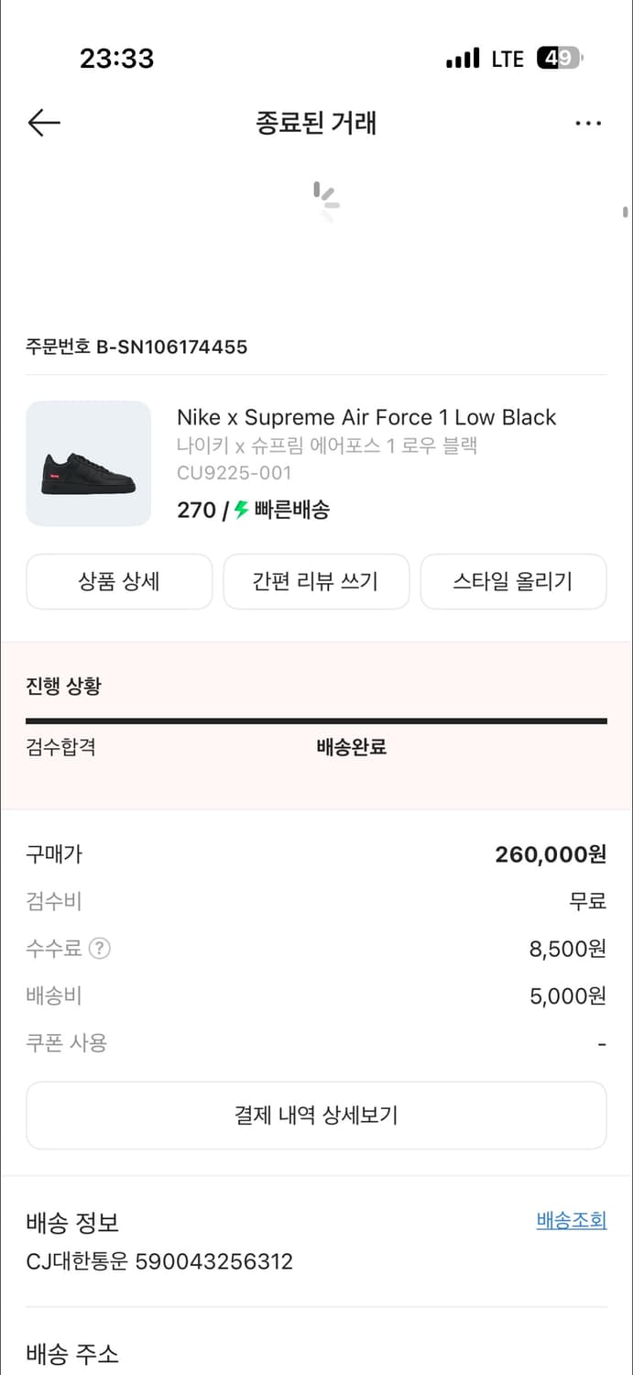The image size is (633, 1375).
Task: Tap the cellular signal bars indicator
Action: [464, 58]
